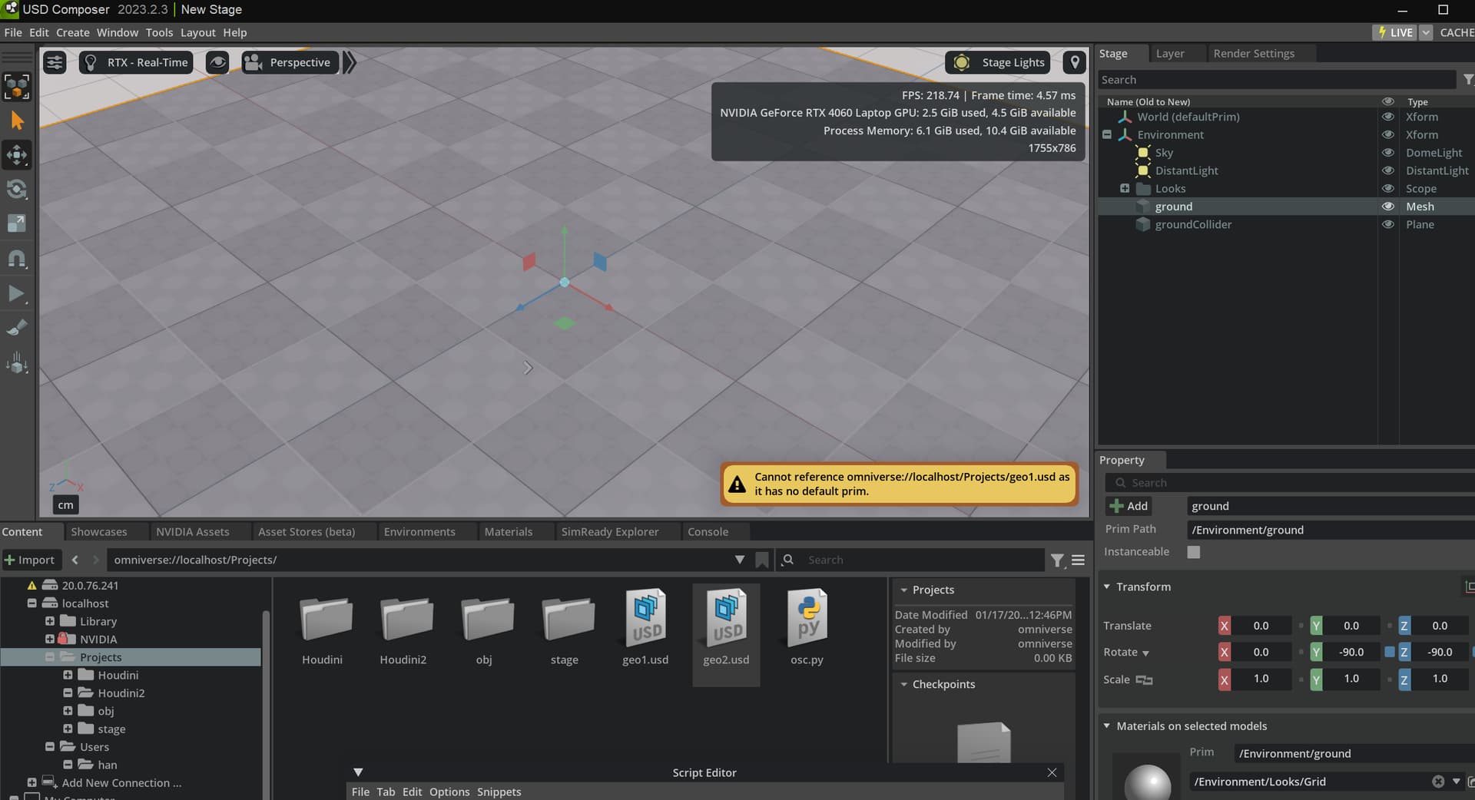
Task: Open the Stage search filter icon
Action: [x=1467, y=80]
